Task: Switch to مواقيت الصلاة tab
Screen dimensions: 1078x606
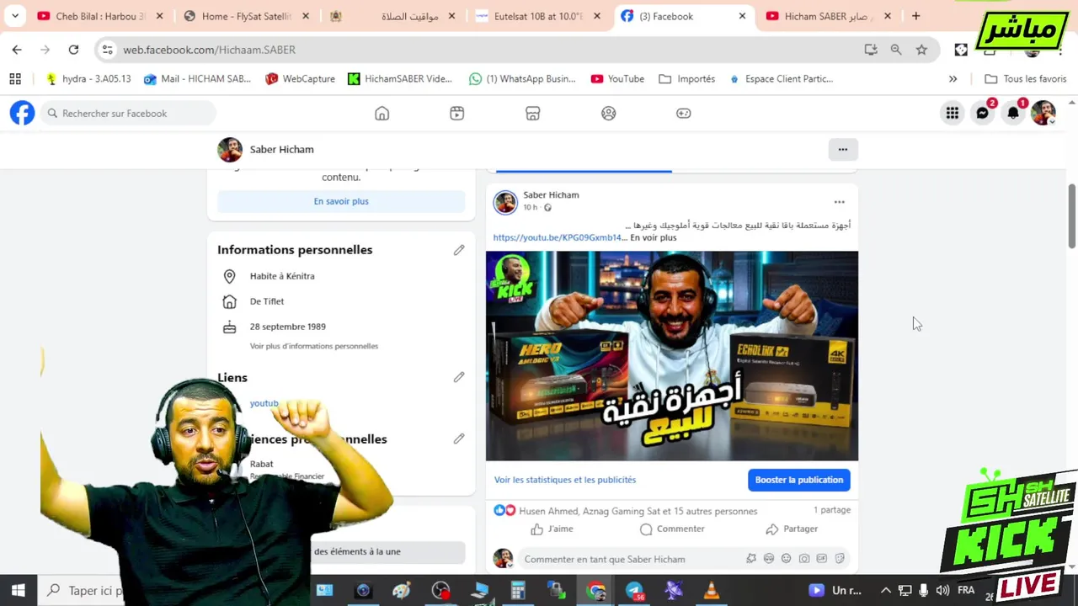Action: [x=393, y=16]
